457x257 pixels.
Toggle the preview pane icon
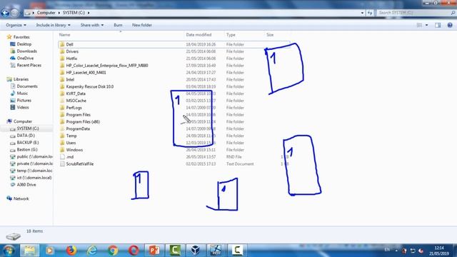[x=438, y=25]
